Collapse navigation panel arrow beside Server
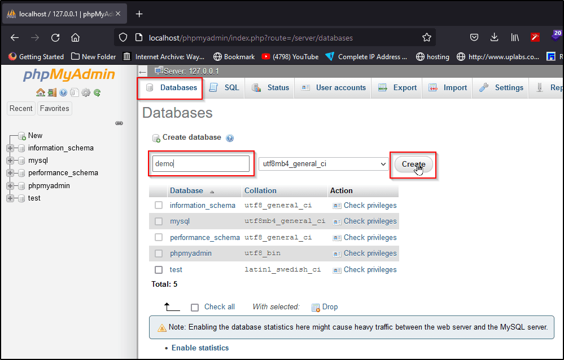 [143, 72]
